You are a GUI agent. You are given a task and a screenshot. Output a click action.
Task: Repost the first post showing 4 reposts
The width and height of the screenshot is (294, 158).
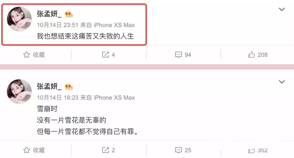pyautogui.click(x=108, y=55)
